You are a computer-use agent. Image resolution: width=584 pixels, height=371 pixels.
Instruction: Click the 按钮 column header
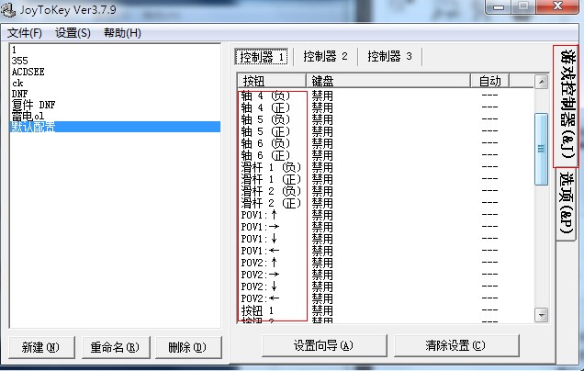click(271, 81)
